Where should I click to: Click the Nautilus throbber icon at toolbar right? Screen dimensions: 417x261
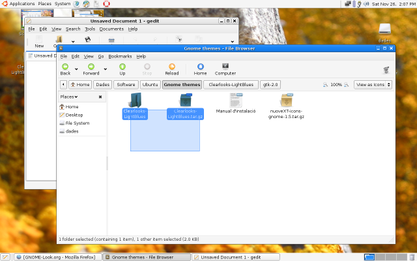point(386,70)
